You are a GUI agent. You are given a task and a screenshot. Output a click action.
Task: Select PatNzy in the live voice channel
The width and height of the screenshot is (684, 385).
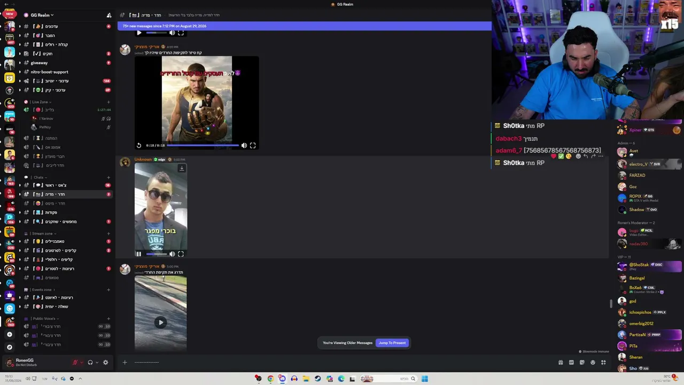point(45,127)
